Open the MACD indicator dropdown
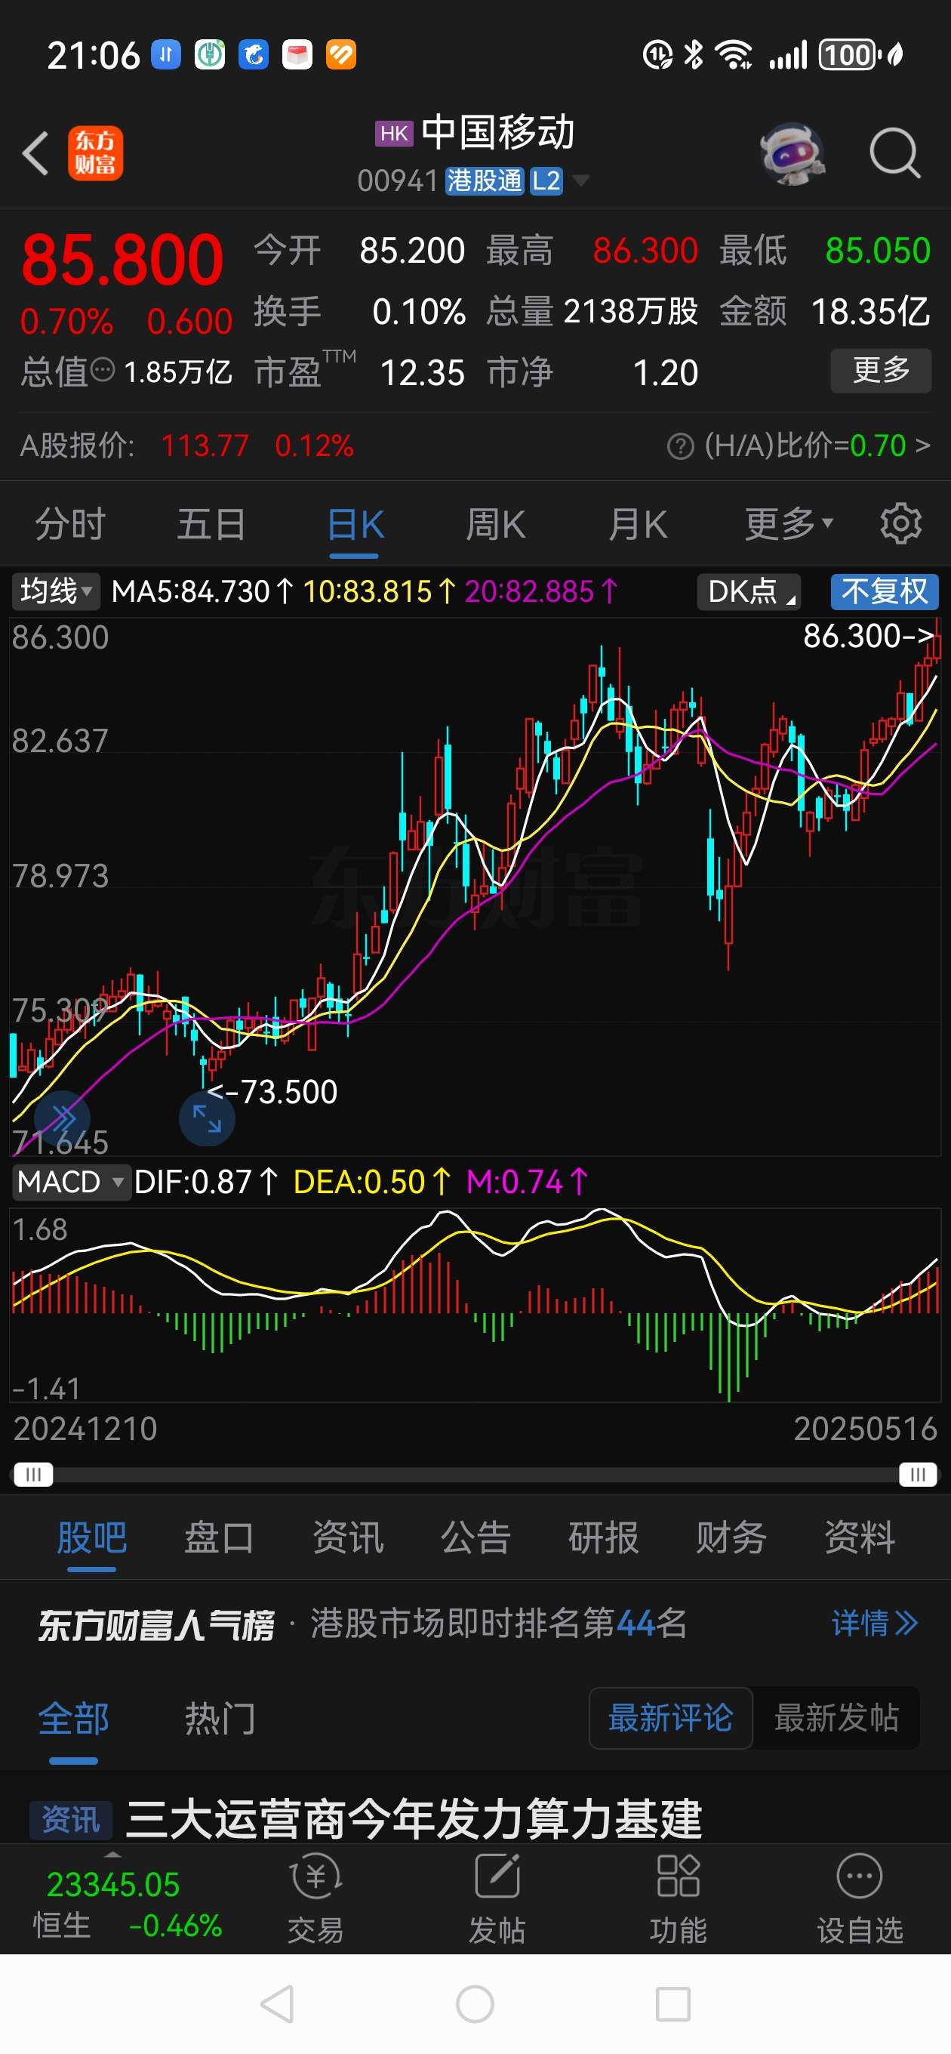Screen dimensions: 951x2054 pos(70,1182)
